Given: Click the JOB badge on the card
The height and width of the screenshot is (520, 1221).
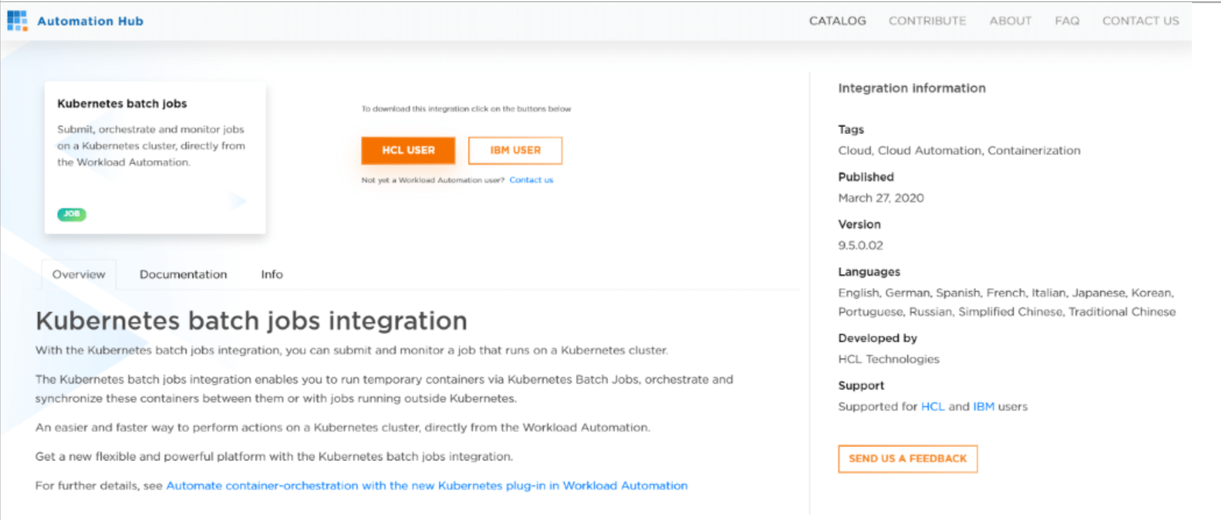Looking at the screenshot, I should [x=71, y=214].
